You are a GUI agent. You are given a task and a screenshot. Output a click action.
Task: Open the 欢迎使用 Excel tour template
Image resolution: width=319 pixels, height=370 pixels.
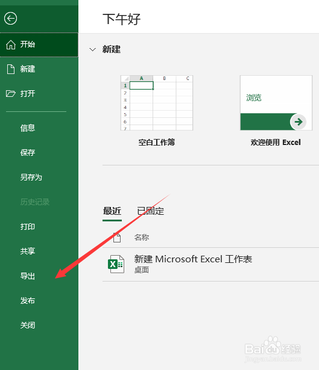[276, 103]
